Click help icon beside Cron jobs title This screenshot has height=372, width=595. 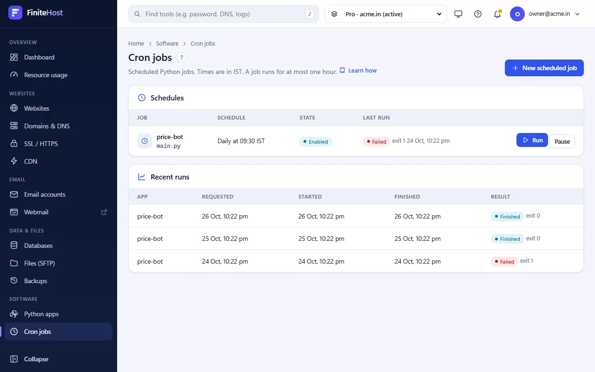[181, 58]
